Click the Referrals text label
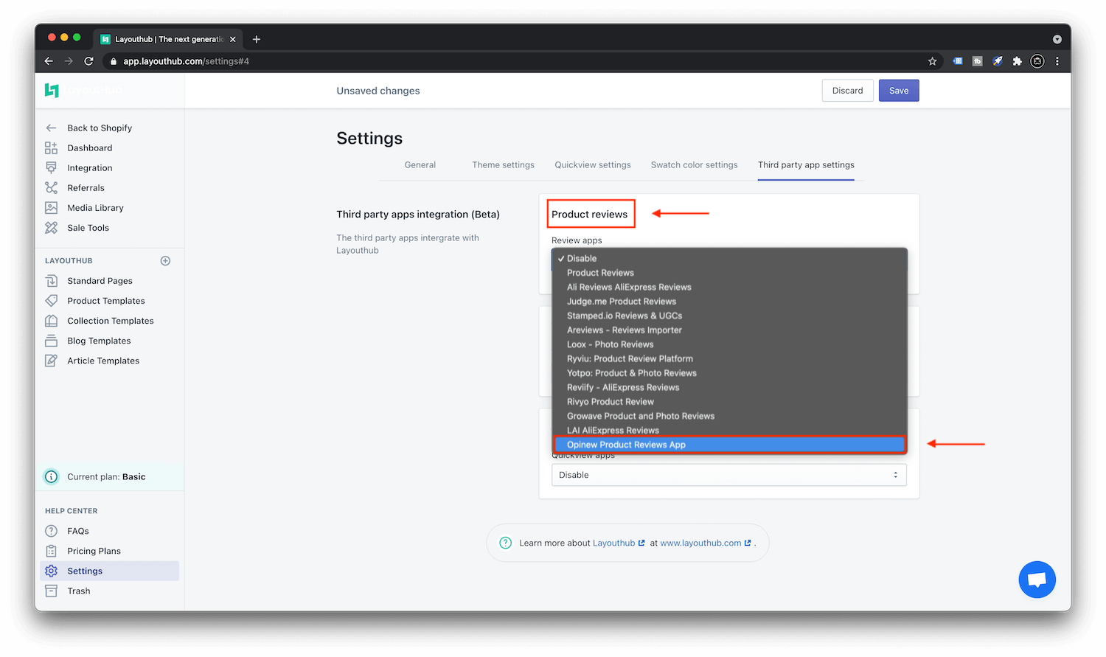This screenshot has height=657, width=1106. click(x=86, y=188)
